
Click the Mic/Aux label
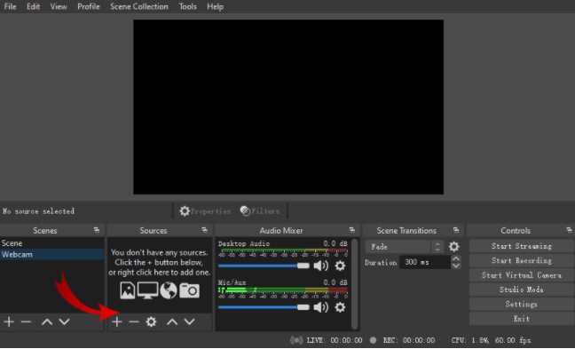coord(232,282)
